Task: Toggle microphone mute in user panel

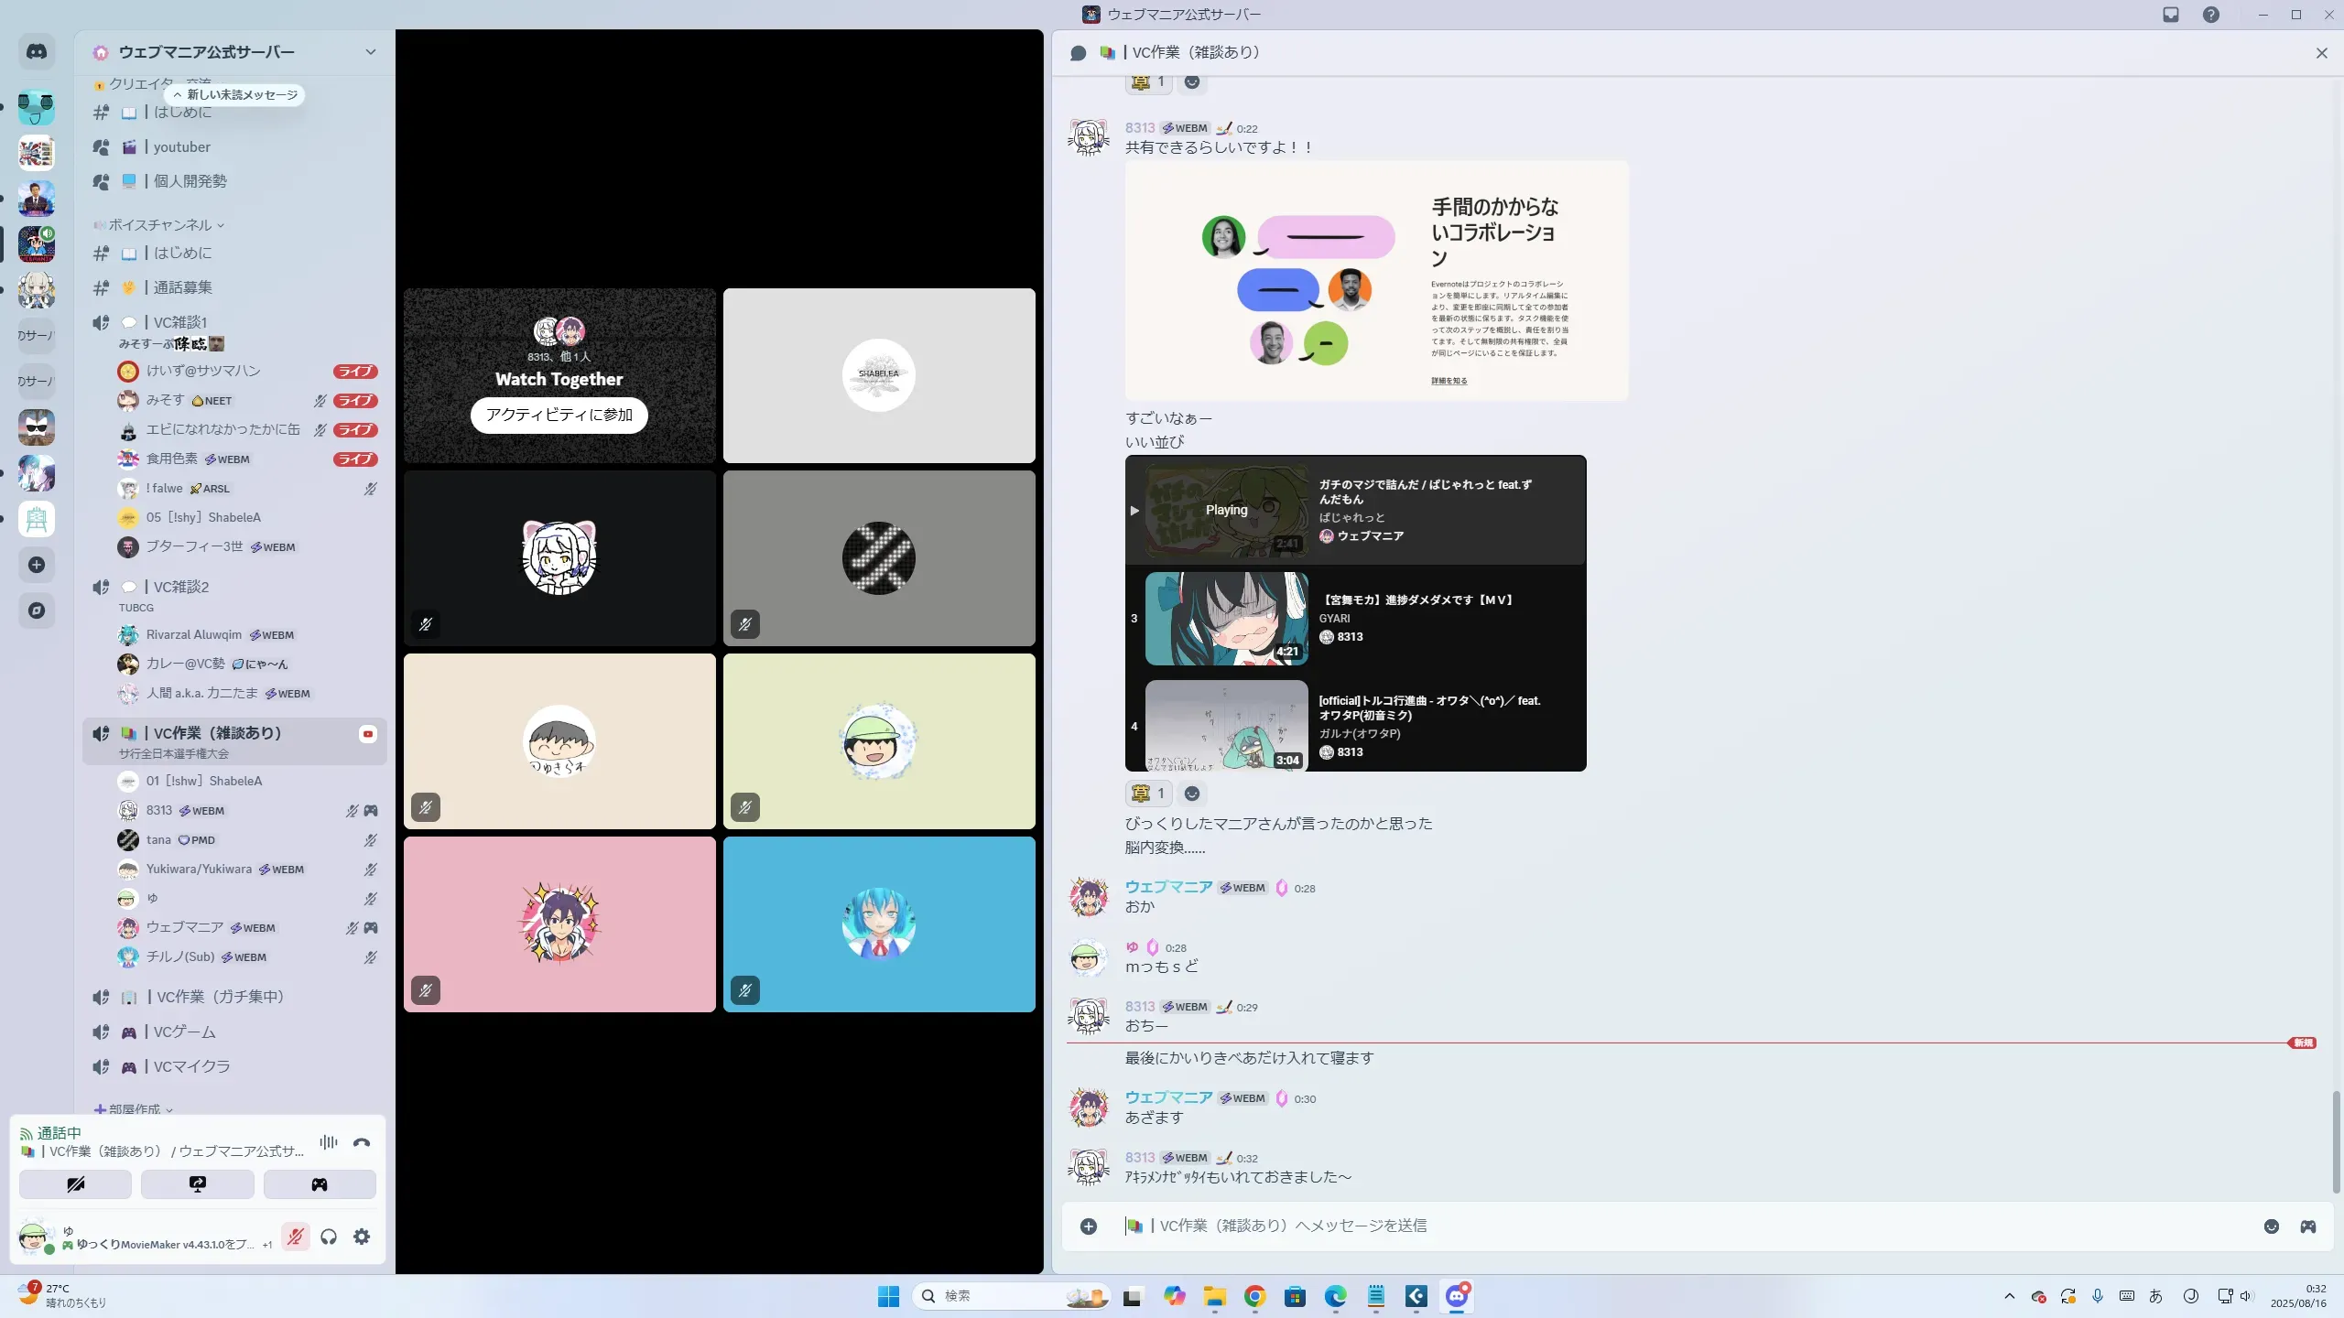Action: tap(295, 1237)
